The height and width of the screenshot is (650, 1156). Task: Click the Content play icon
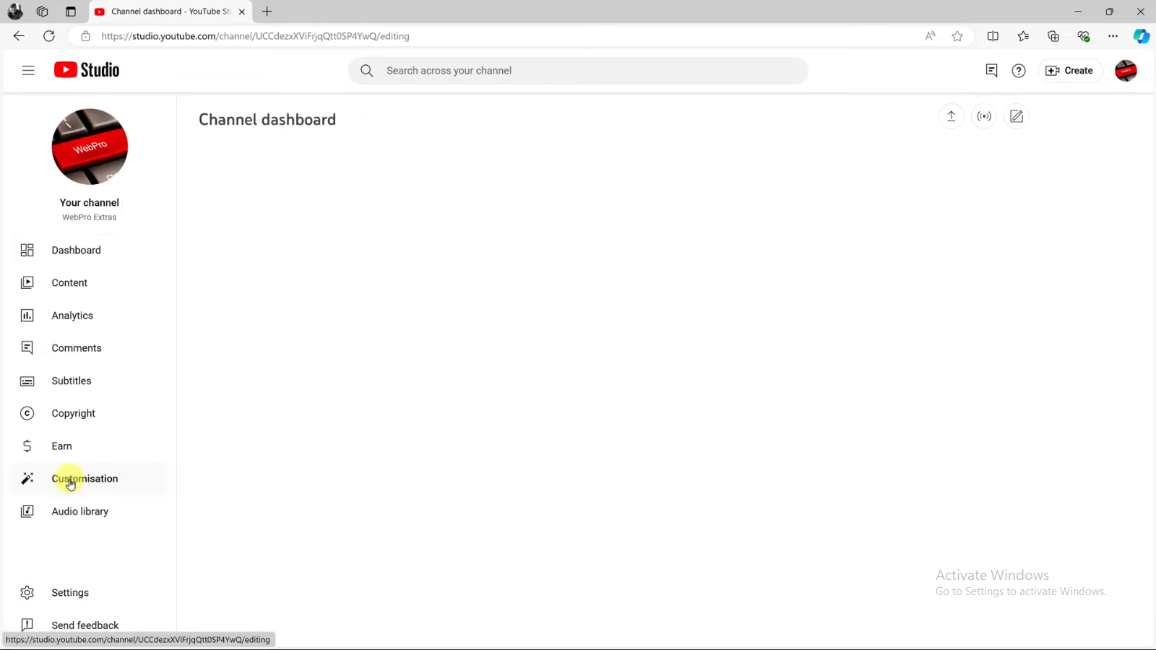(x=27, y=282)
